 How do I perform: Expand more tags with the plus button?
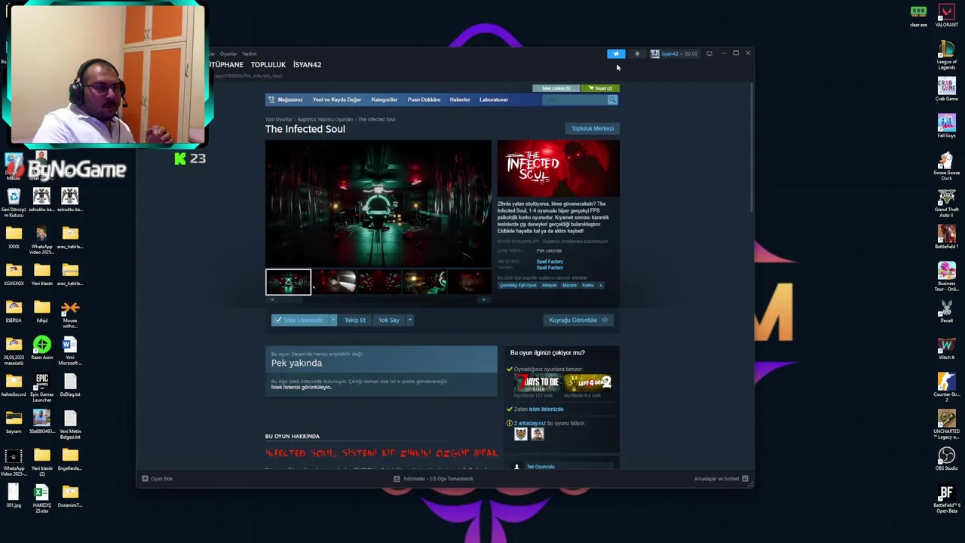601,285
